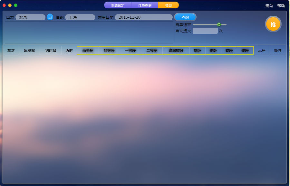The width and height of the screenshot is (290, 186).
Task: Swap departure and destination stations
Action: point(50,17)
